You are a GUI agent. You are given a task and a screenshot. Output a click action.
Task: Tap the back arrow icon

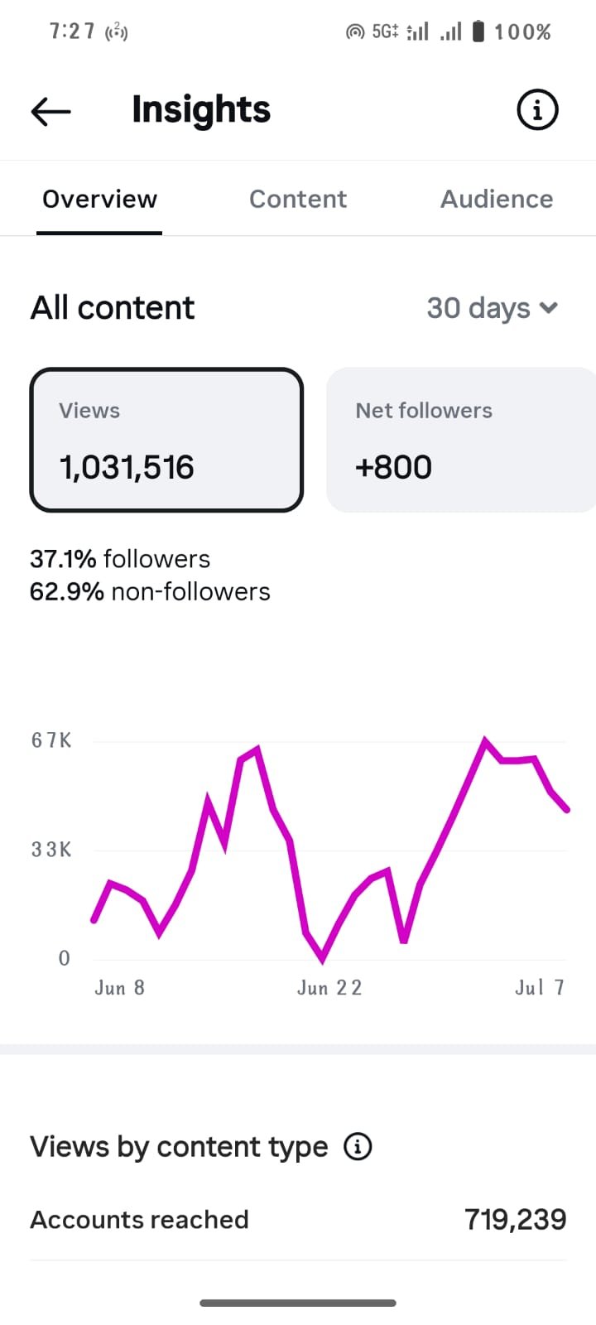pos(51,111)
